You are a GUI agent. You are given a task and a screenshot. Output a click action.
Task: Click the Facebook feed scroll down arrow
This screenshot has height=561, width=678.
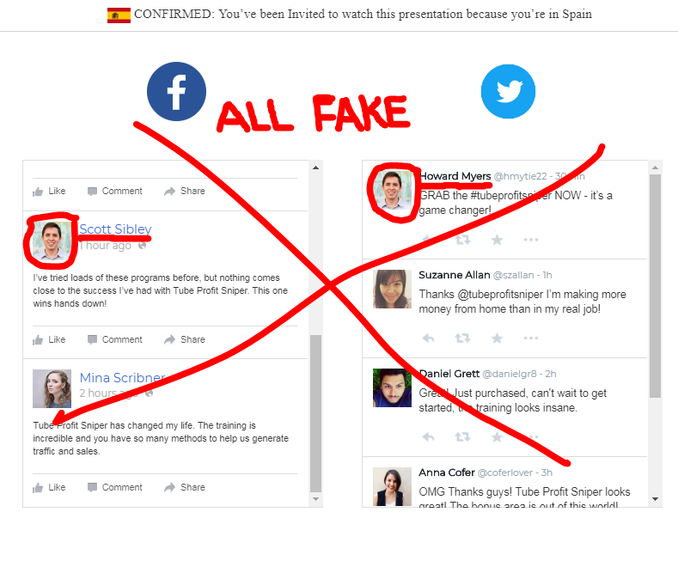315,499
